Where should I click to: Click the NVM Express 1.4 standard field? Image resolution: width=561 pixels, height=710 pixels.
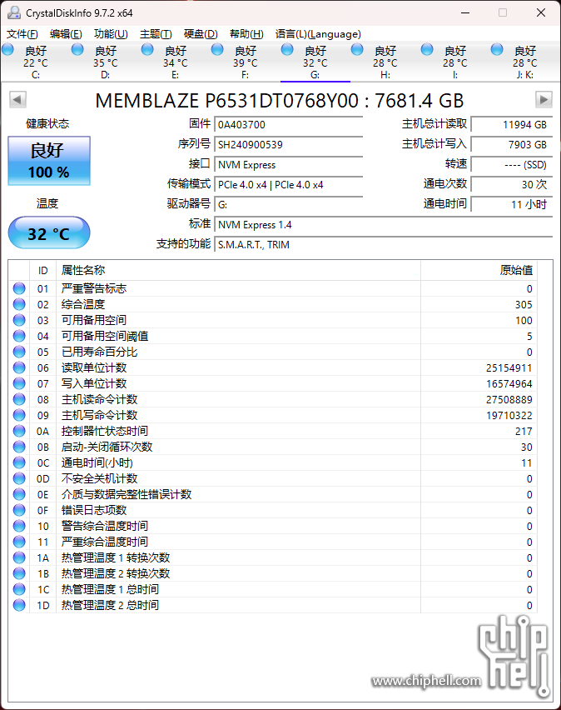pos(383,225)
